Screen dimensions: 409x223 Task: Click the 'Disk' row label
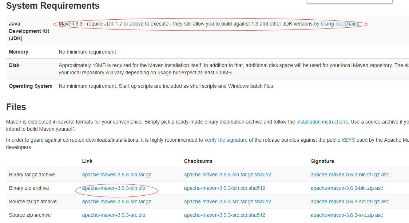pos(14,66)
